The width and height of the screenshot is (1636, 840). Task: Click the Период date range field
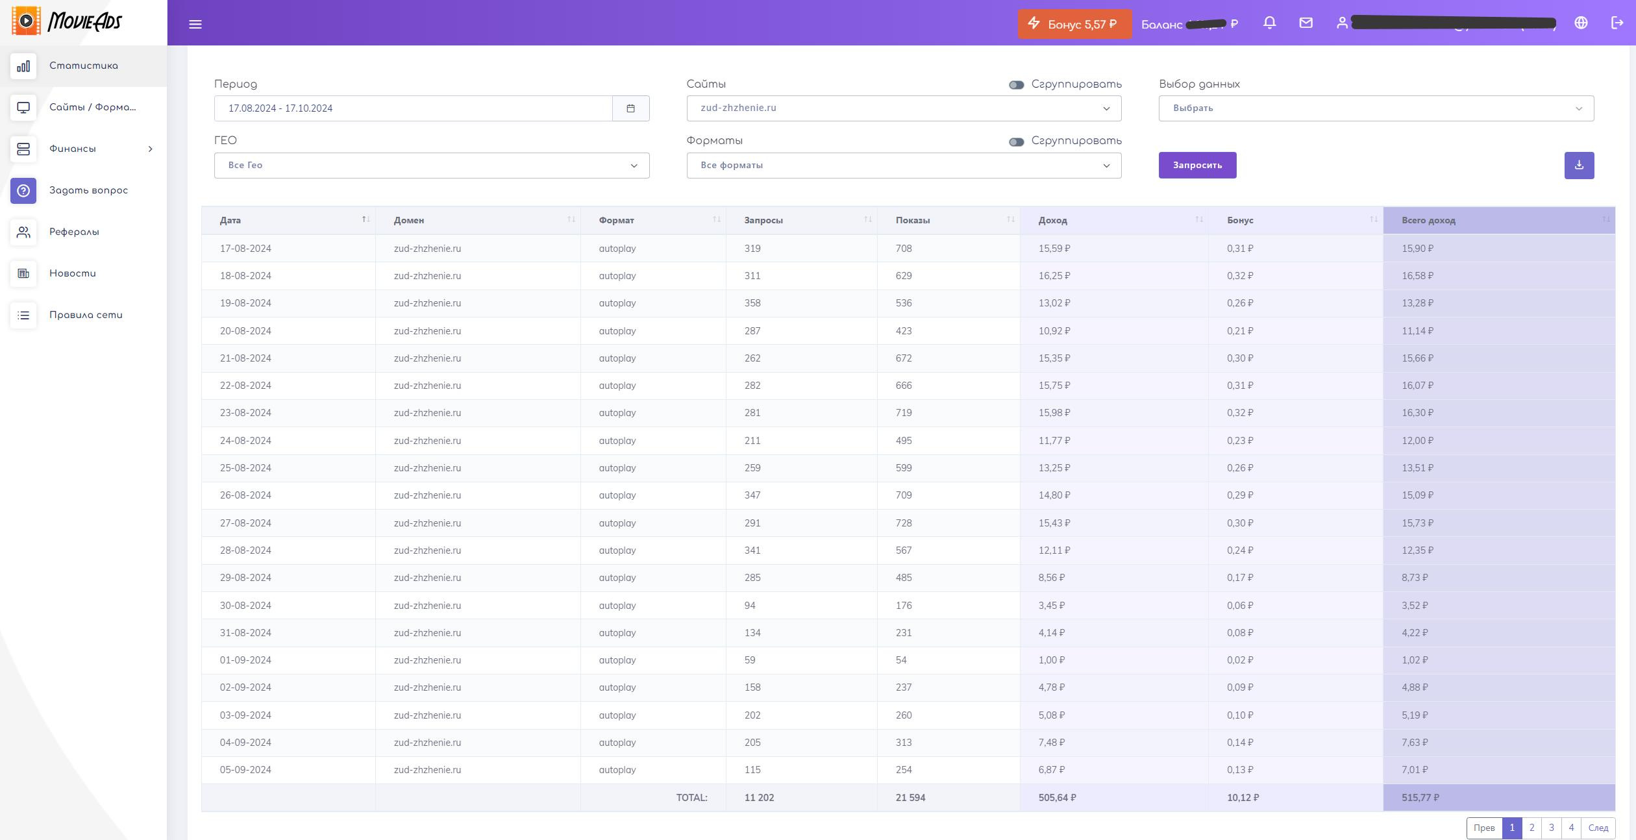click(x=414, y=108)
